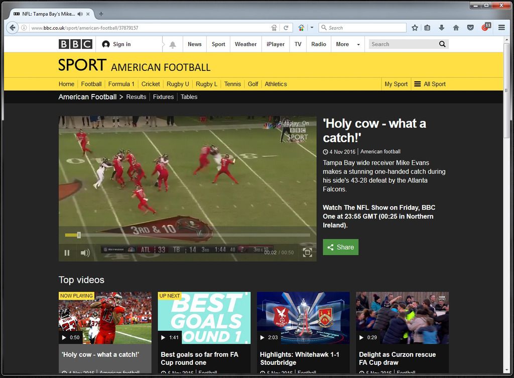This screenshot has width=514, height=378.
Task: Open Cricket sport section
Action: click(x=151, y=84)
